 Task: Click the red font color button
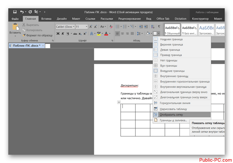click(106, 33)
